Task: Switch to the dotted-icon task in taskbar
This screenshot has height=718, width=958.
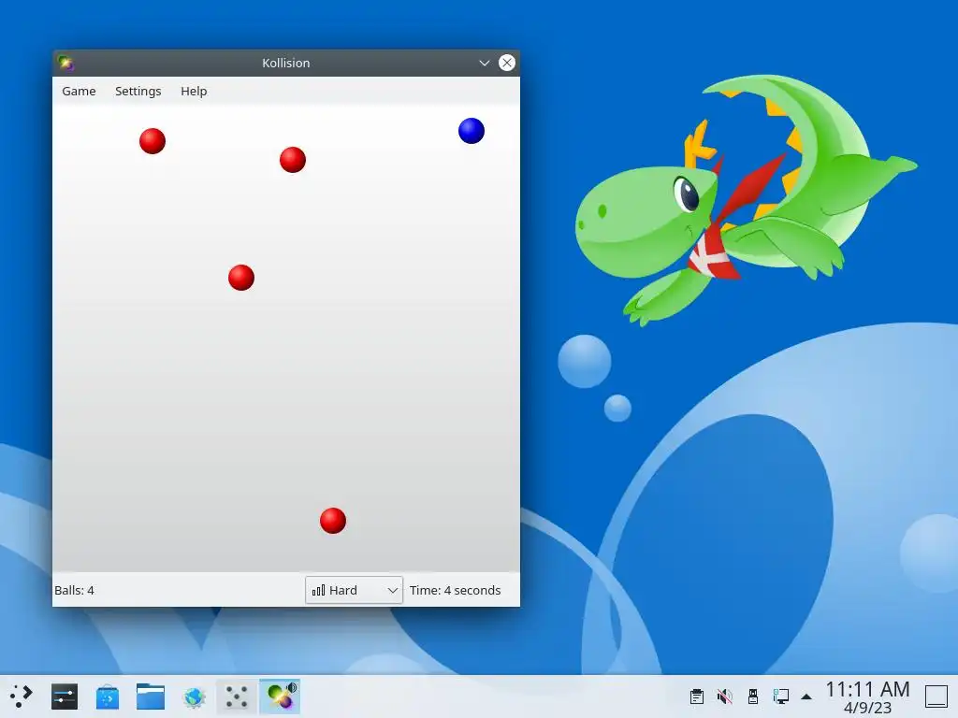Action: pos(237,696)
